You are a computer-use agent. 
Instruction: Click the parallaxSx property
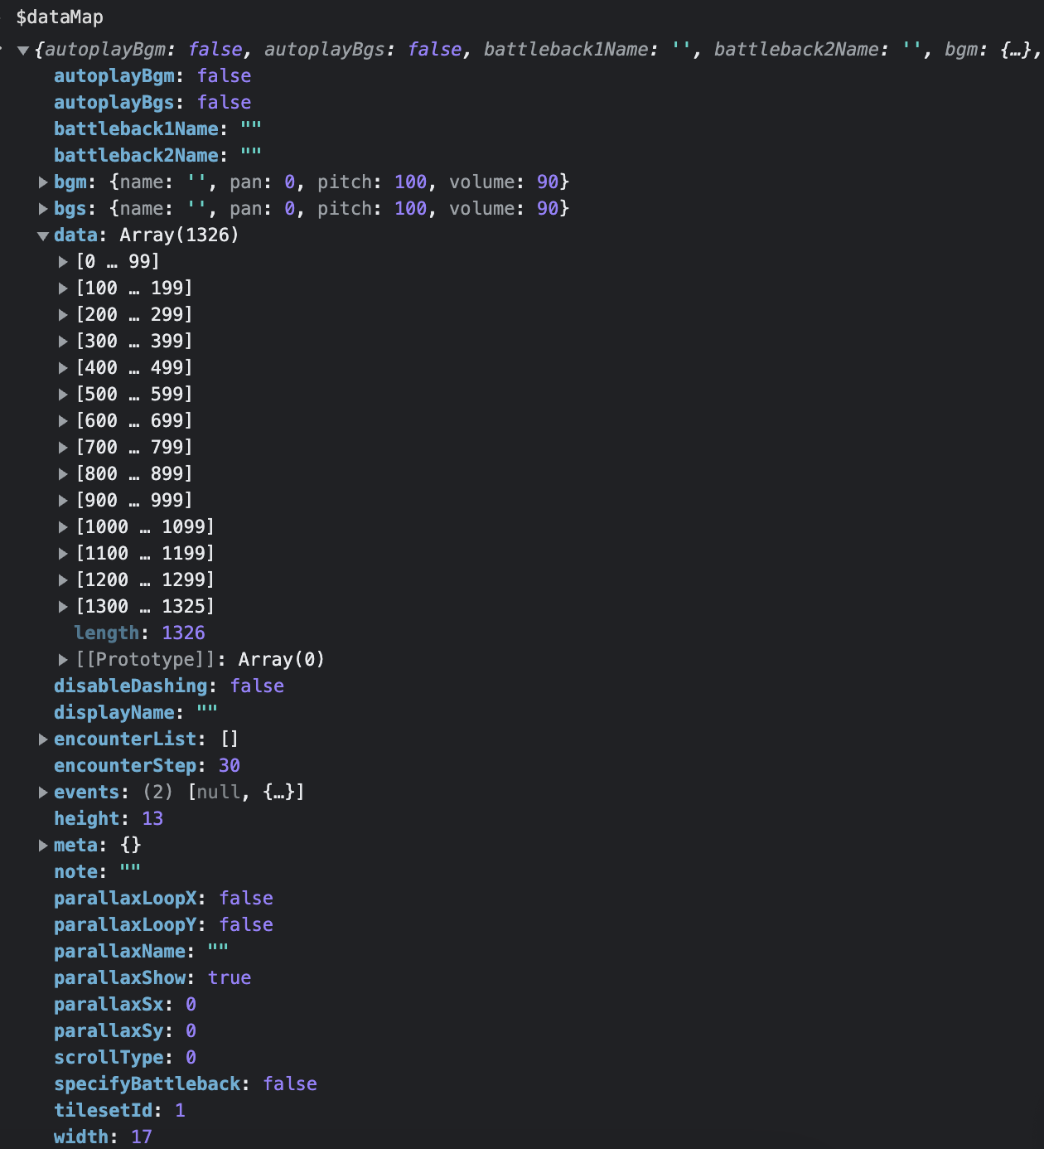coord(109,1005)
